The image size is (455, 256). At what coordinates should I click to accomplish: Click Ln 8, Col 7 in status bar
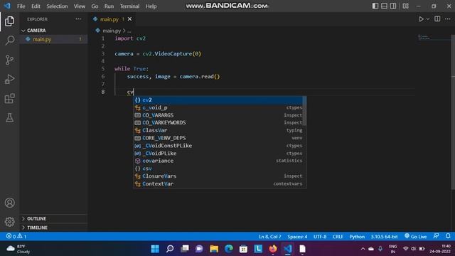[269, 237]
